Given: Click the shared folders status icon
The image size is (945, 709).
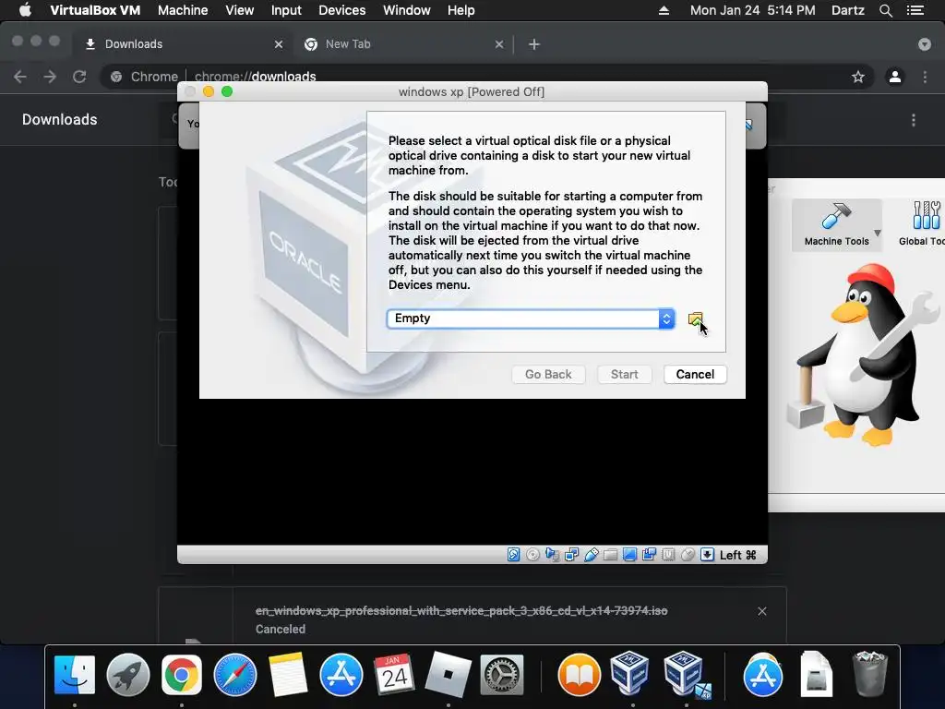Looking at the screenshot, I should click(x=611, y=555).
